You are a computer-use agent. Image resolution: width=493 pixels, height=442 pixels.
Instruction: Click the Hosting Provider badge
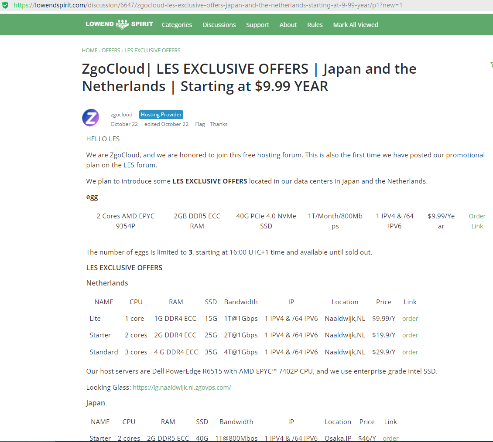161,115
